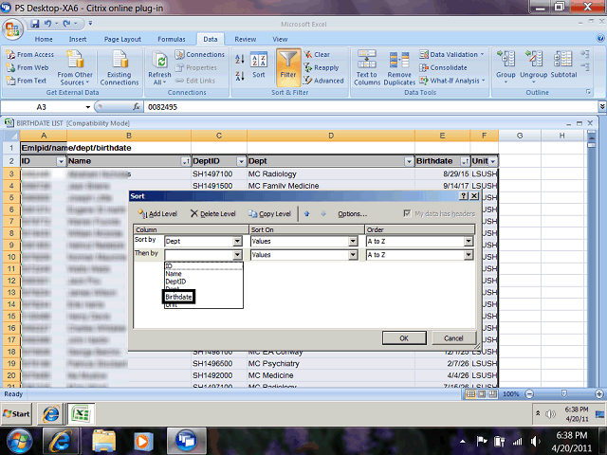The height and width of the screenshot is (455, 607).
Task: Import data From Access
Action: coord(30,55)
